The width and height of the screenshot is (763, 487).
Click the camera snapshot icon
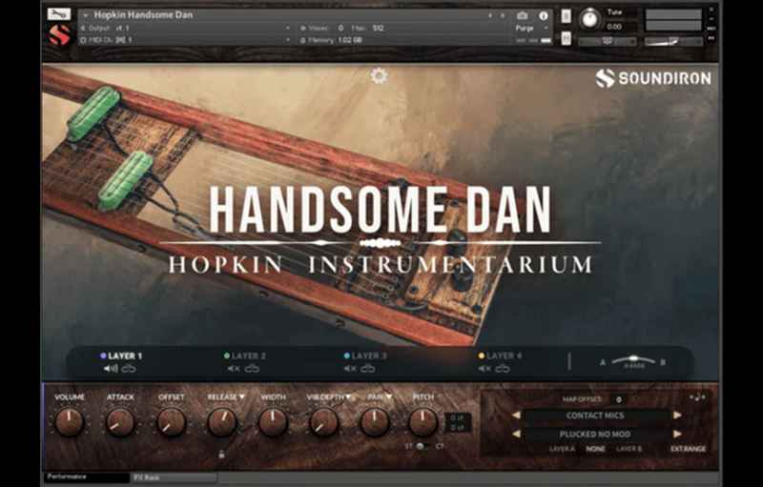(x=522, y=15)
